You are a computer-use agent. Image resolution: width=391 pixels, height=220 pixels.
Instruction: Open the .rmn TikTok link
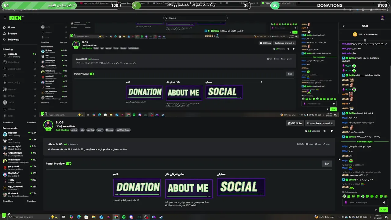tap(327, 144)
